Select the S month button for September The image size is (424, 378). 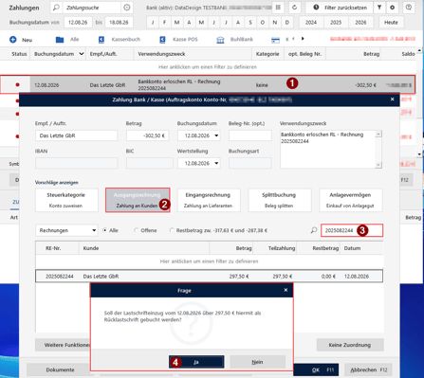[250, 23]
